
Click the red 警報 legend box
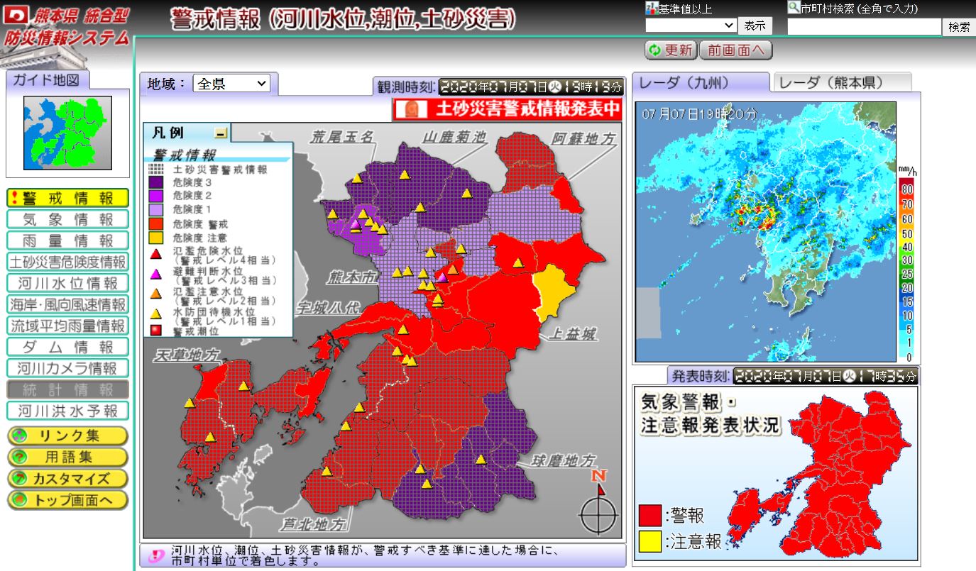[x=649, y=516]
